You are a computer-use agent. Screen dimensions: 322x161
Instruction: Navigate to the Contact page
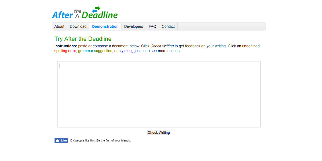click(x=168, y=27)
